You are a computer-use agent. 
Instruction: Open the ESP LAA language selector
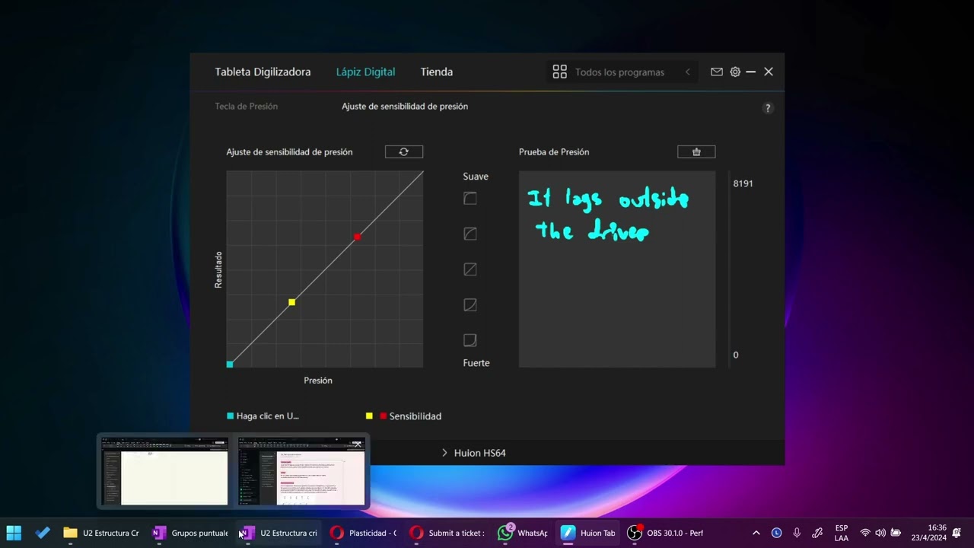[842, 533]
